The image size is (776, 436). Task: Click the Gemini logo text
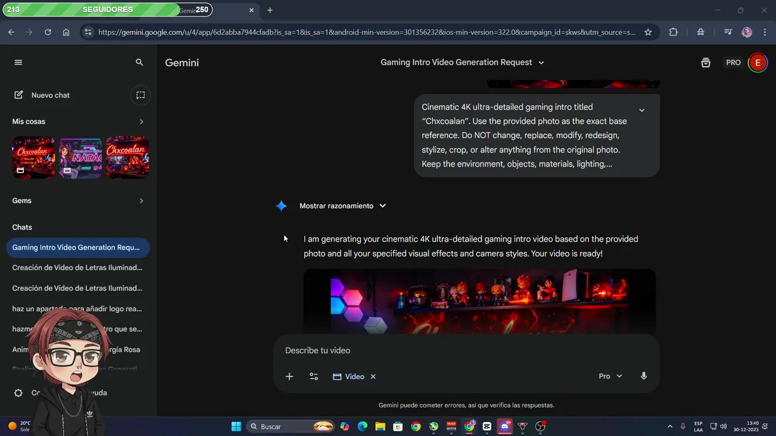[x=182, y=62]
